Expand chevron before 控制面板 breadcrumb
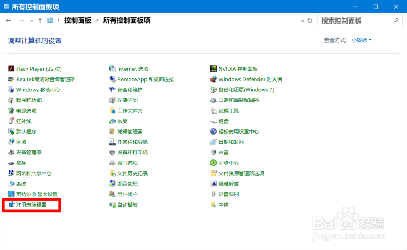The image size is (407, 250). [x=59, y=20]
